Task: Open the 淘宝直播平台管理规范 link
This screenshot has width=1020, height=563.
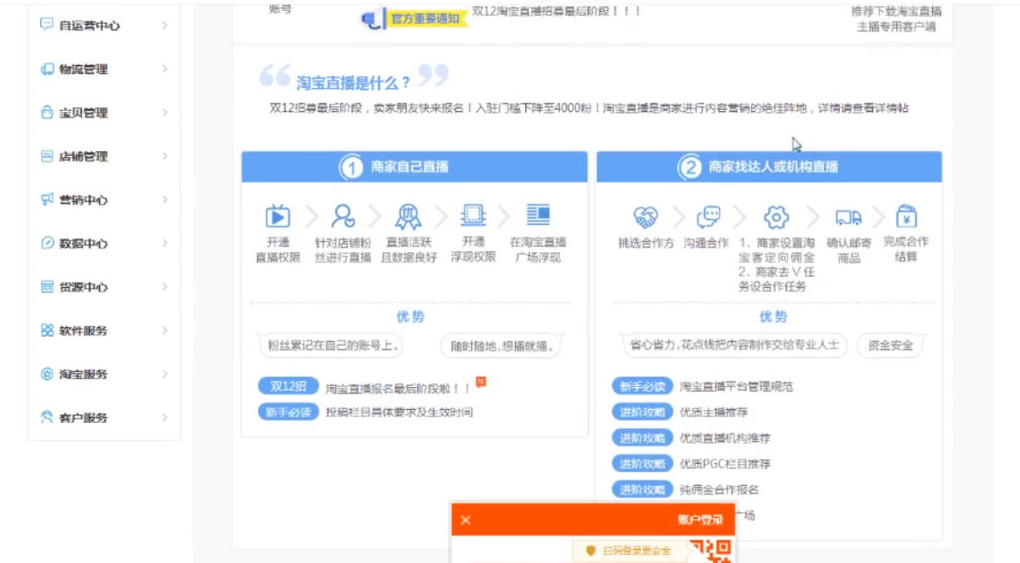Action: click(x=736, y=387)
